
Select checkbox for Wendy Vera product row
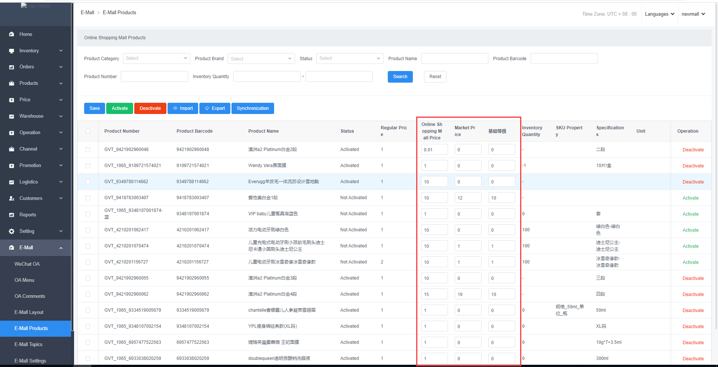(x=88, y=166)
